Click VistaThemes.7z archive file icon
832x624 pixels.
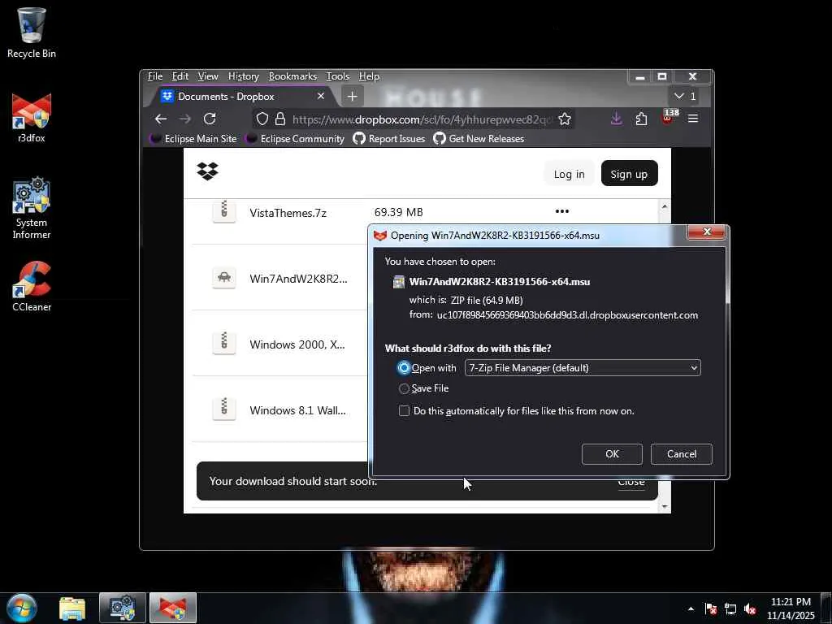click(x=224, y=212)
